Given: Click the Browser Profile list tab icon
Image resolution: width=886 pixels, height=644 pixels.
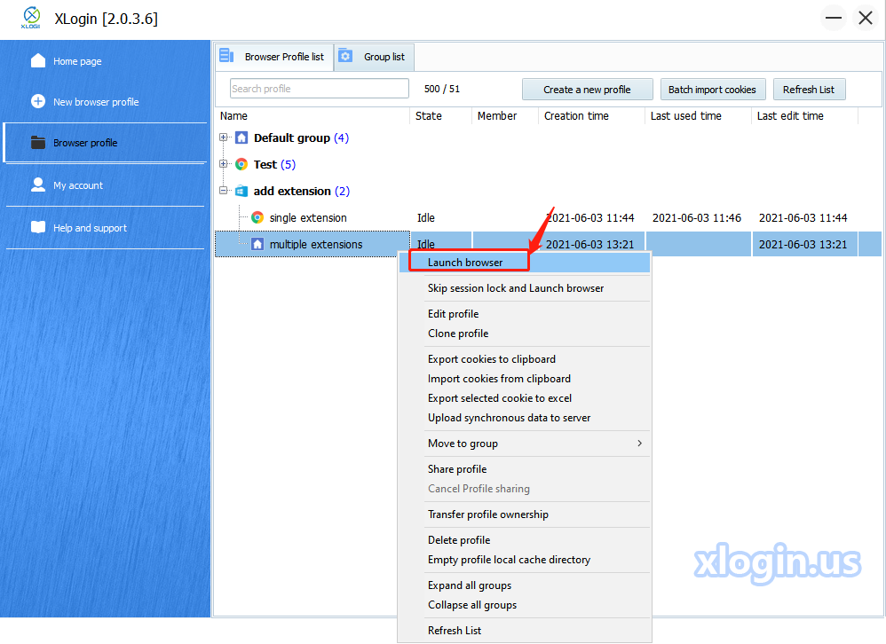Looking at the screenshot, I should click(226, 56).
